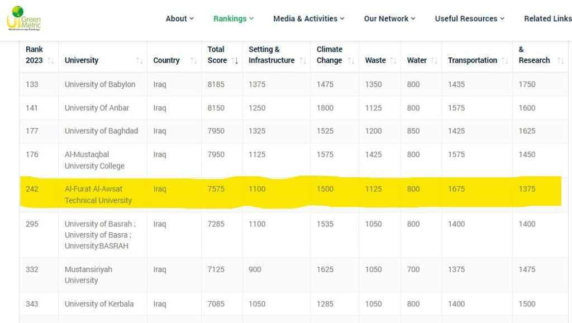Sort by Total Score arrows
The image size is (572, 323).
pyautogui.click(x=235, y=60)
